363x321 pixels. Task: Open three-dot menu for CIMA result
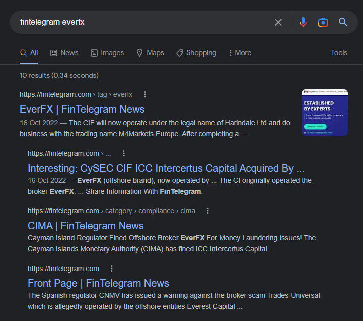point(207,211)
